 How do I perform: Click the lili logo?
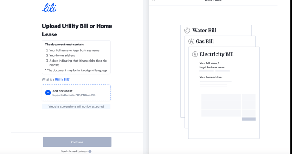click(x=49, y=8)
